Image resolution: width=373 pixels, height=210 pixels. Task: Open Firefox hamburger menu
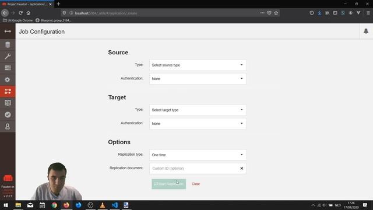tap(368, 13)
